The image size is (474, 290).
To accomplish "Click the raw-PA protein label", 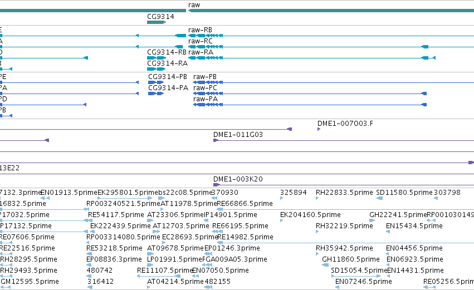I will [x=206, y=99].
